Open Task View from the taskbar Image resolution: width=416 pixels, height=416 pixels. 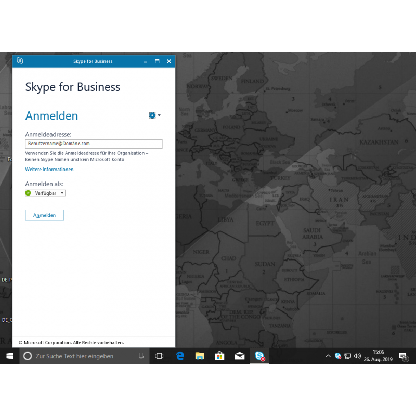(x=160, y=356)
